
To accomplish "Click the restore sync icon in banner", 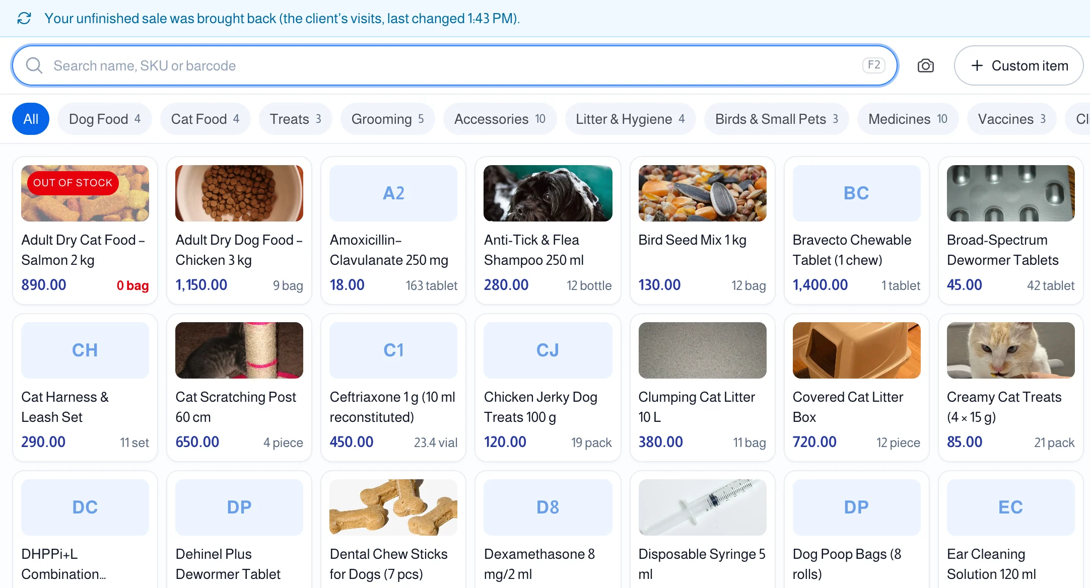I will pos(24,19).
